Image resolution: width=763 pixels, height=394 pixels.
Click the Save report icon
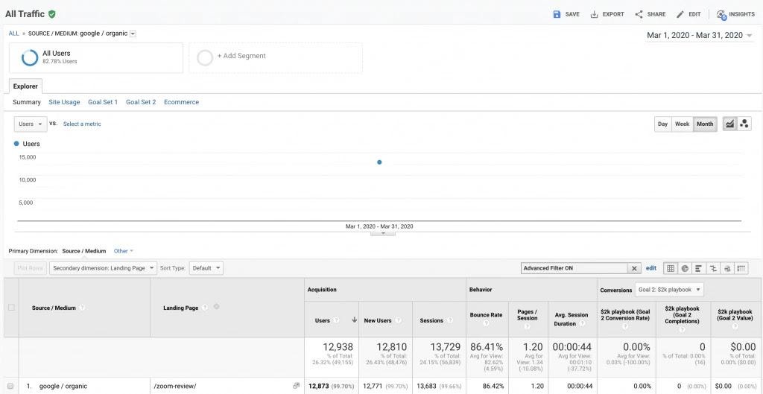557,14
